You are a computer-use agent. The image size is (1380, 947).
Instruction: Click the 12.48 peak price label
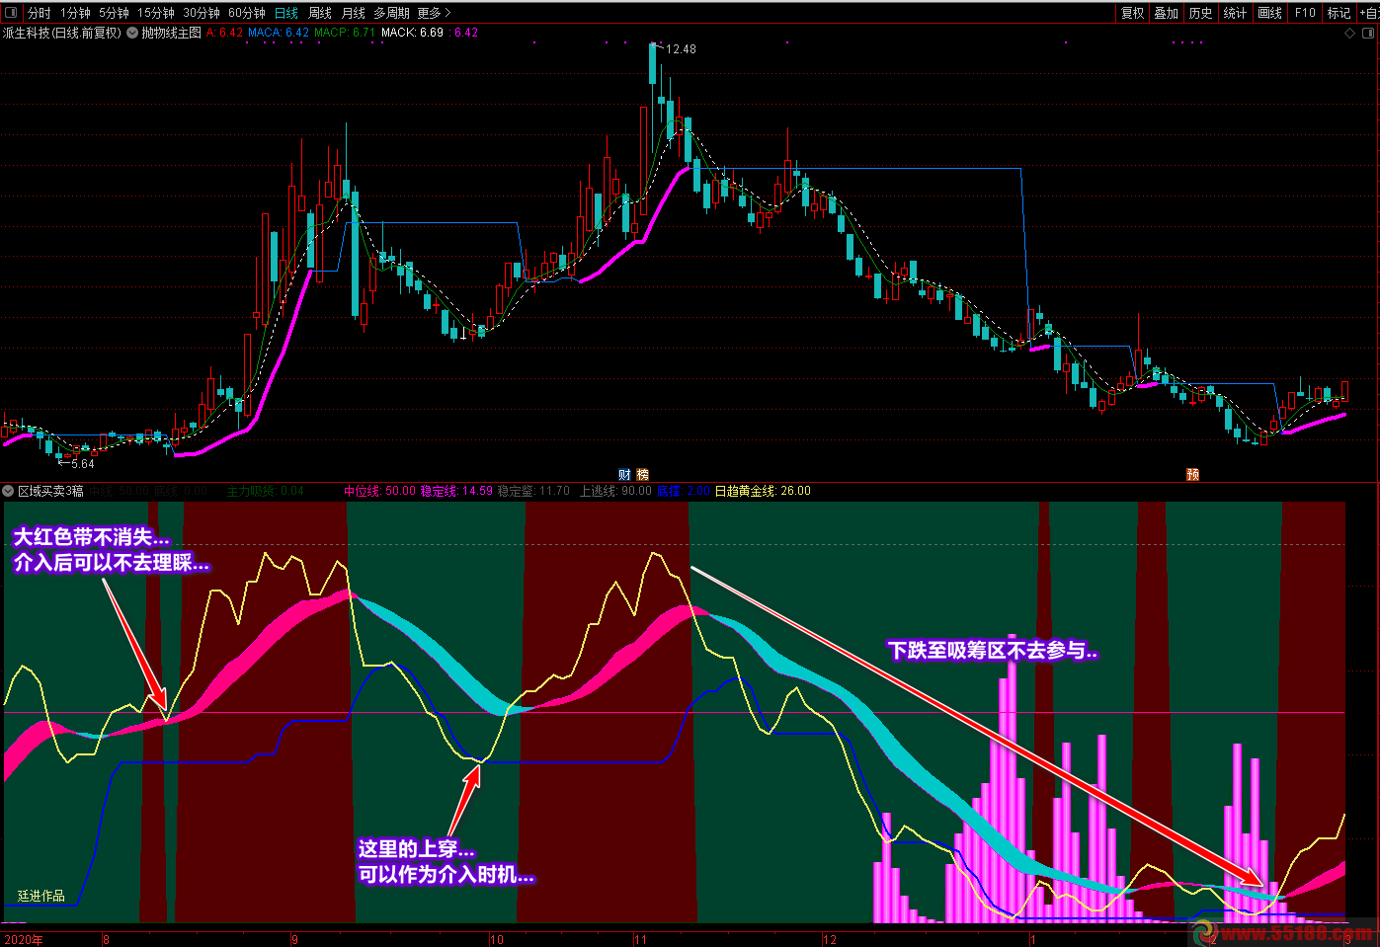(x=681, y=48)
